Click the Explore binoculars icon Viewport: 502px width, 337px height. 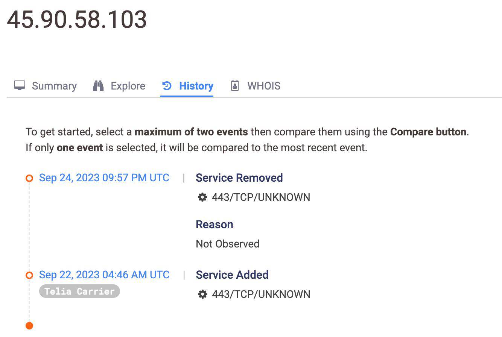(x=98, y=86)
